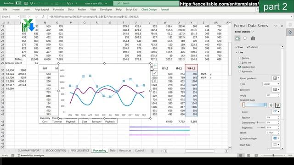Open Series Options dropdown
The height and width of the screenshot is (165, 294).
tap(244, 32)
